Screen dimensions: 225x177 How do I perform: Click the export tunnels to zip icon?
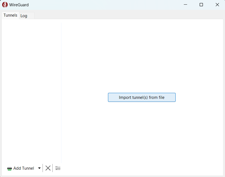(58, 168)
